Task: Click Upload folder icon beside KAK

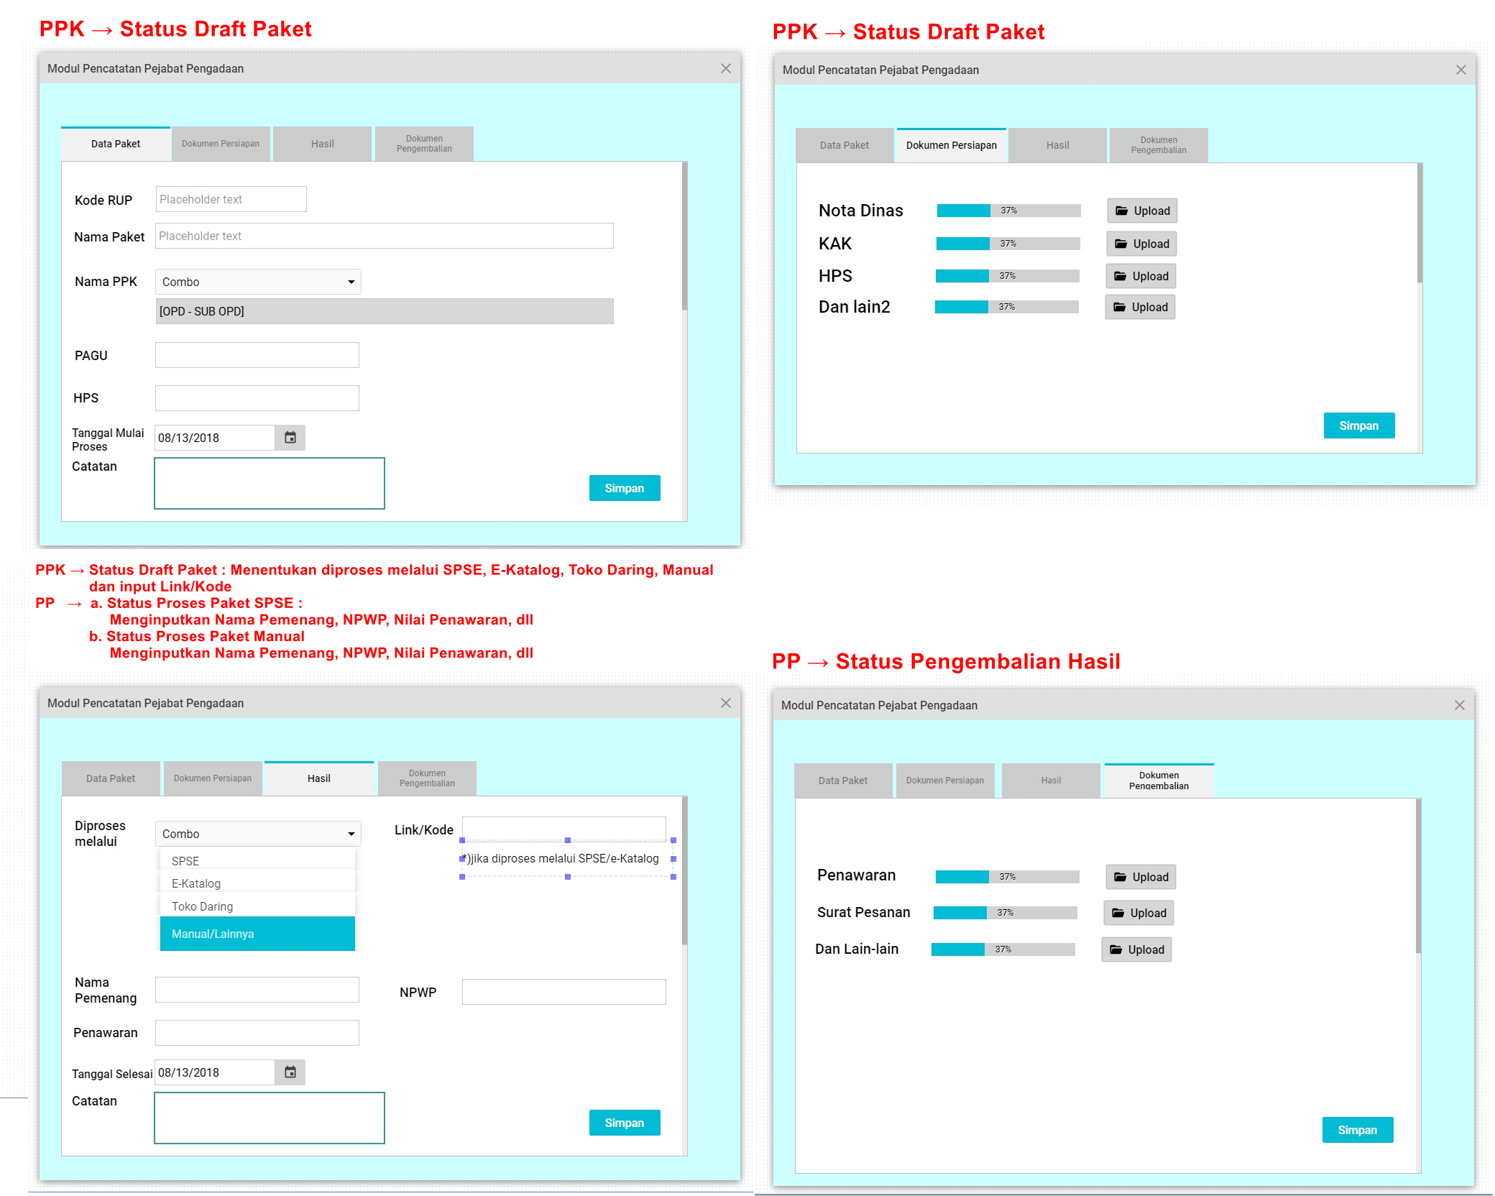Action: [x=1121, y=244]
